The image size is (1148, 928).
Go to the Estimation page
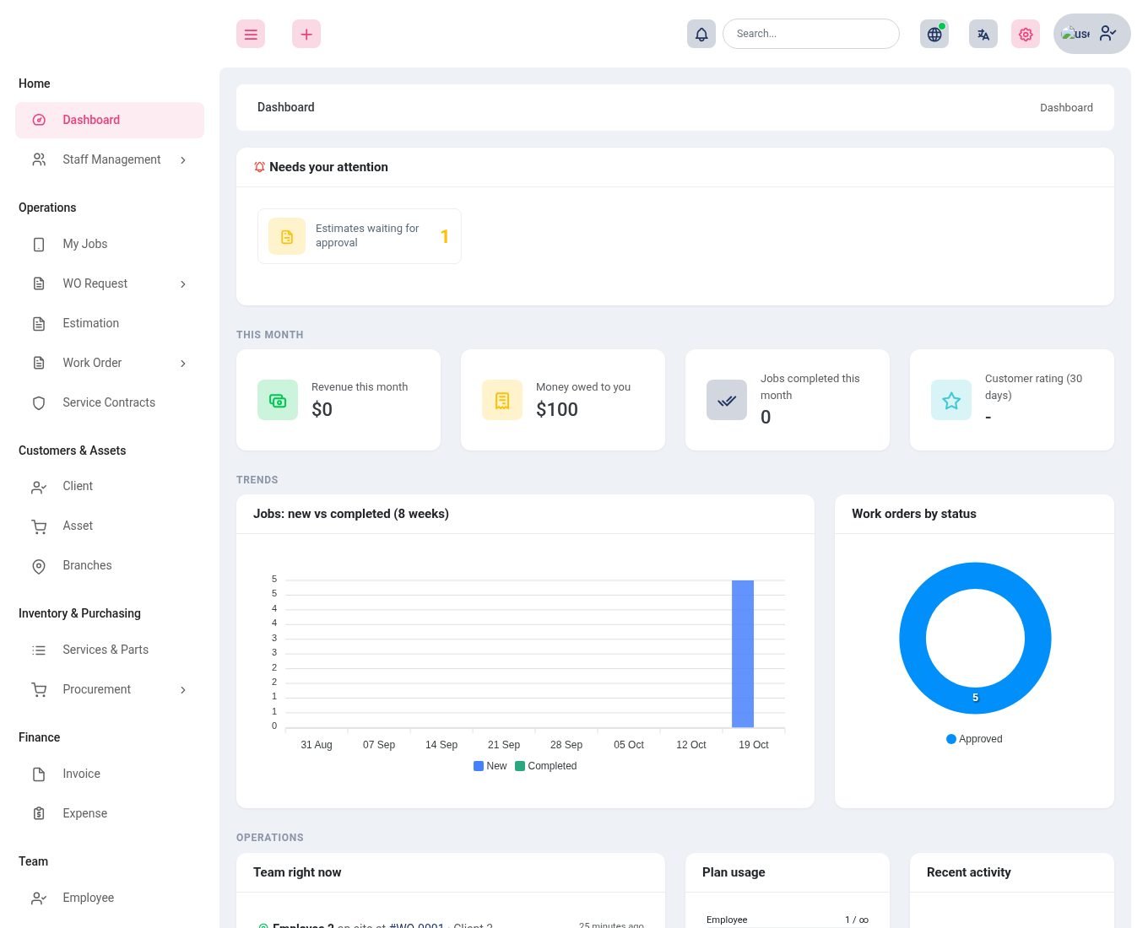pyautogui.click(x=110, y=323)
